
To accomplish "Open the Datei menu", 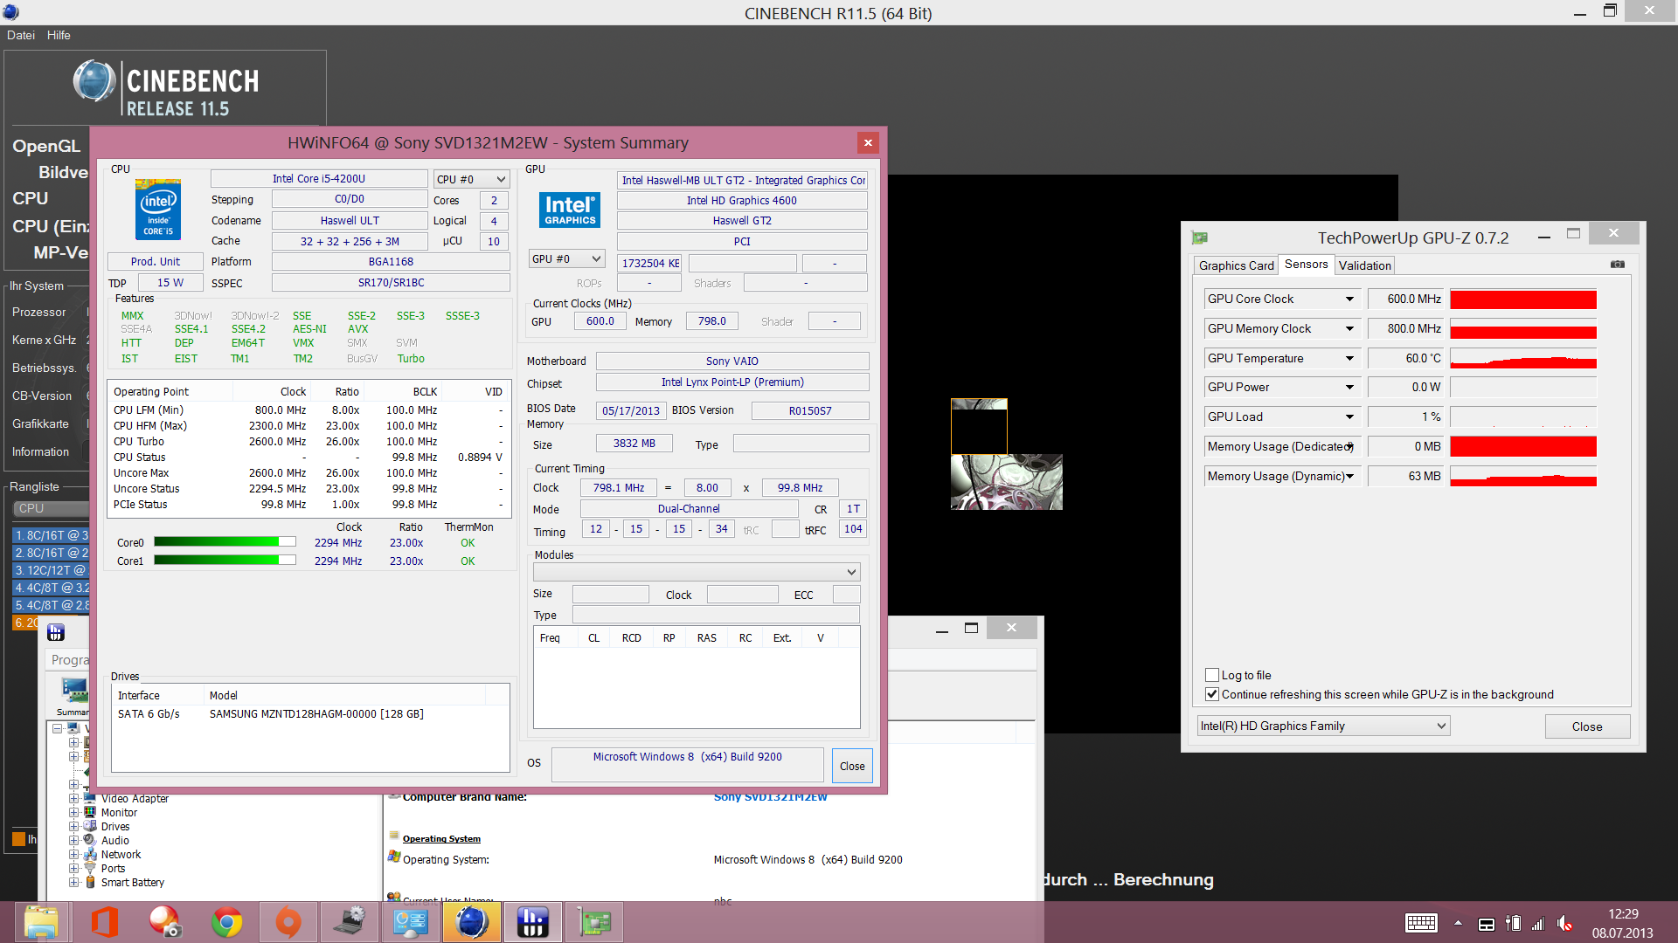I will (21, 35).
